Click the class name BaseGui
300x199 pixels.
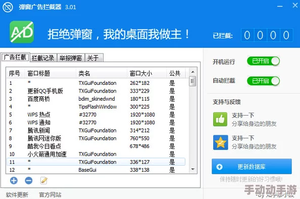(x=87, y=170)
